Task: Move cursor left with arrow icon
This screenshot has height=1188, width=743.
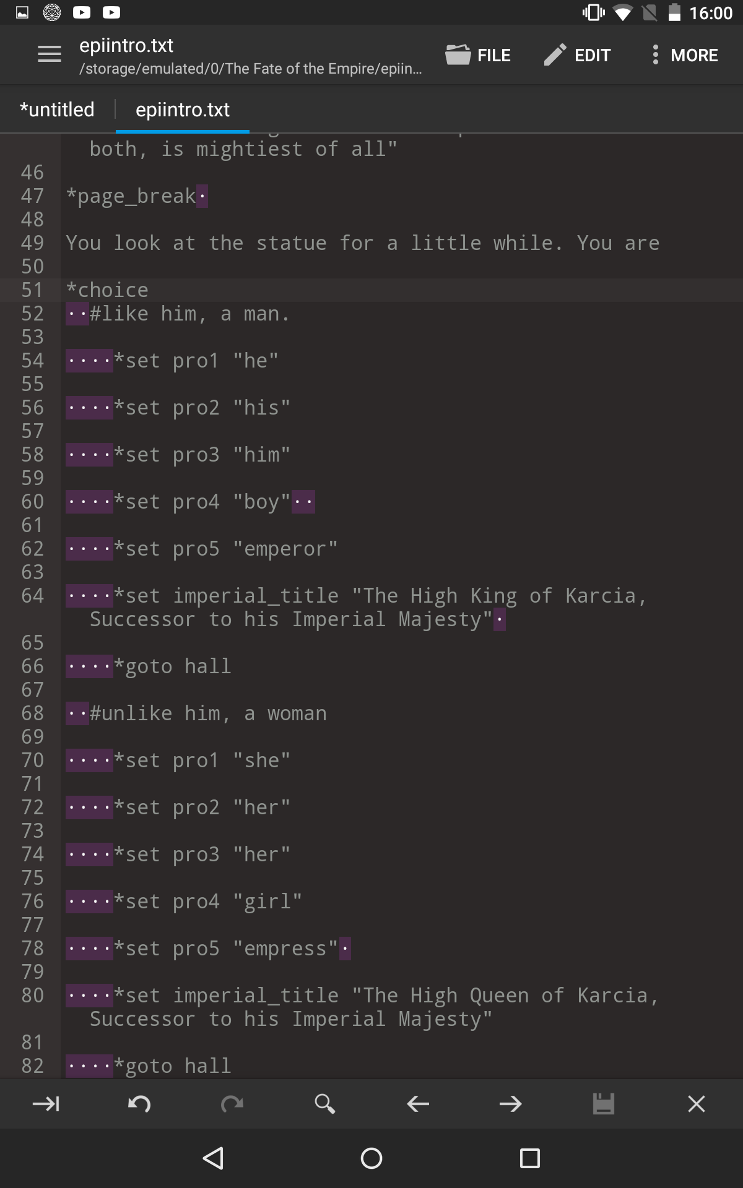Action: click(x=418, y=1104)
